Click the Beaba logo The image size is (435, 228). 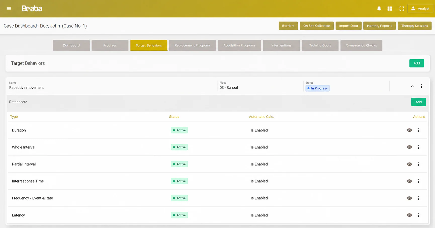(32, 9)
